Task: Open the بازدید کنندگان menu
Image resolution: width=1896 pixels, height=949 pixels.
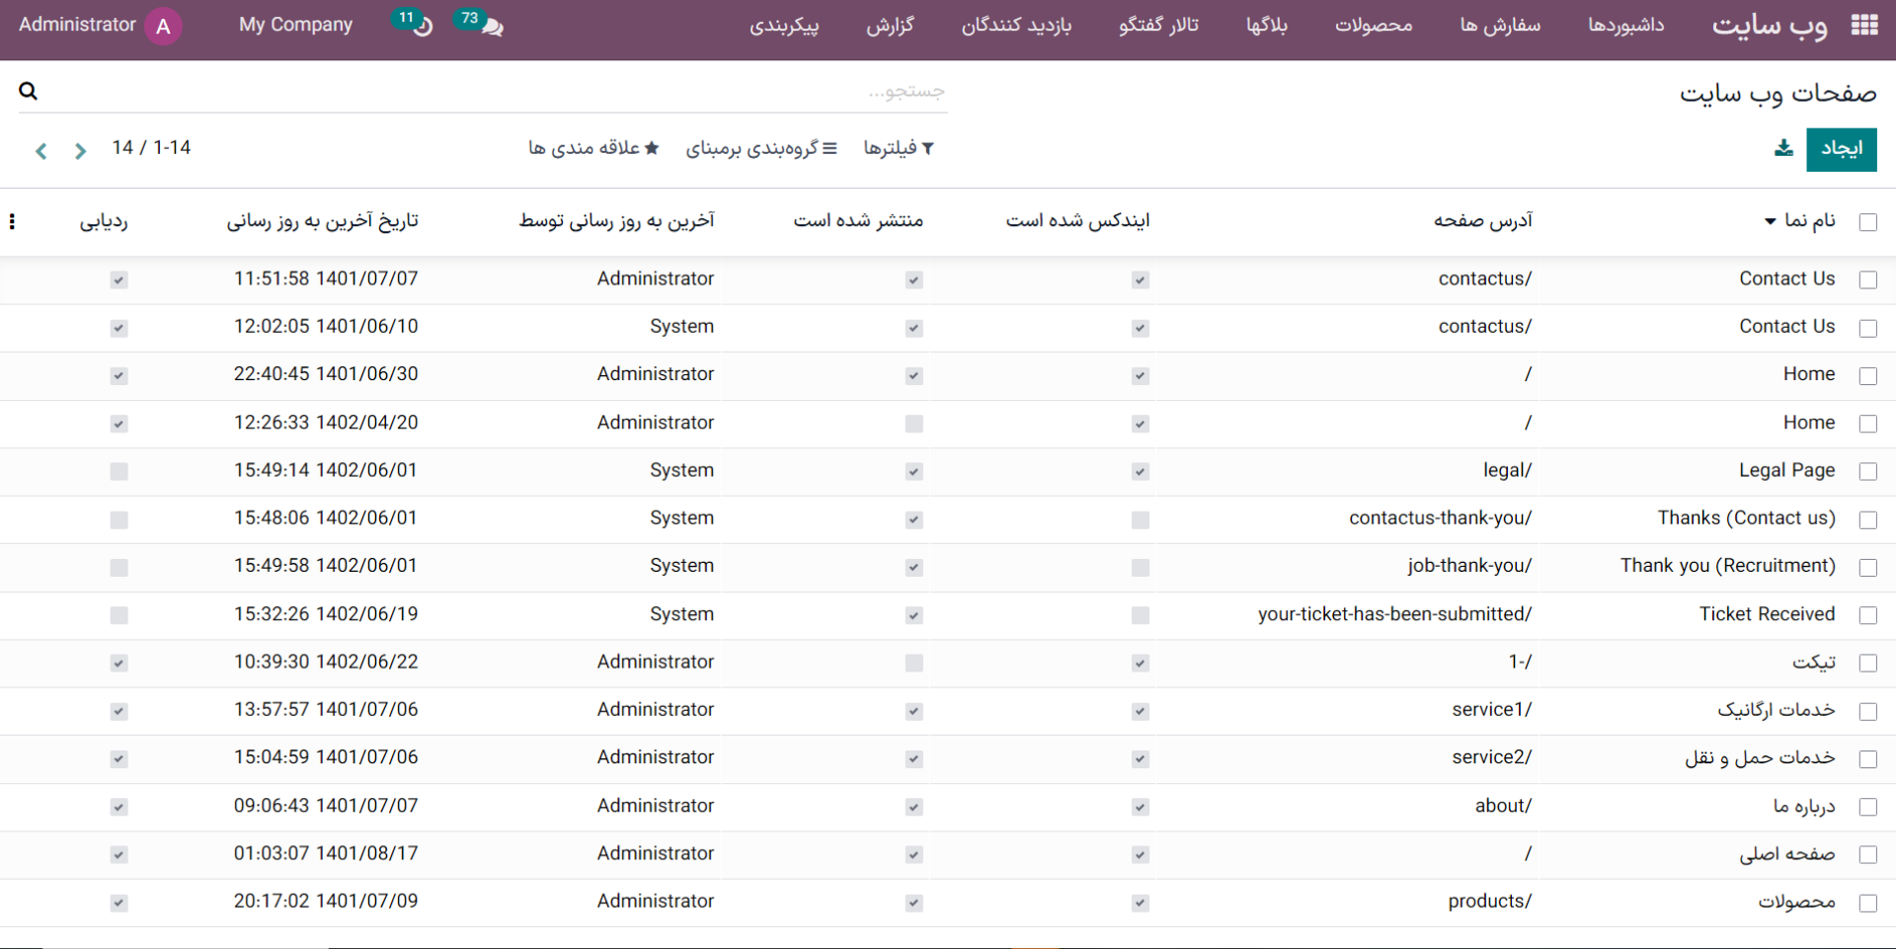Action: [1016, 25]
